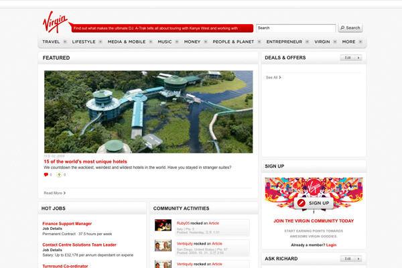402x268 pixels.
Task: Expand the More menu arrow
Action: [360, 42]
